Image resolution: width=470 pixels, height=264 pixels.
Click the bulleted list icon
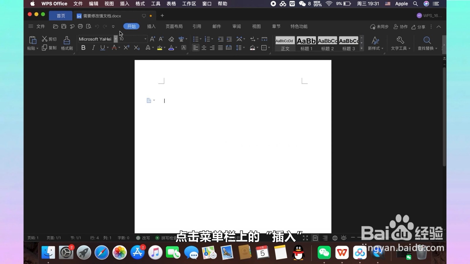[x=196, y=39]
